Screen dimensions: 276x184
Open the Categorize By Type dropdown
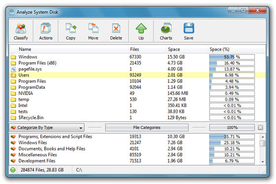point(46,127)
